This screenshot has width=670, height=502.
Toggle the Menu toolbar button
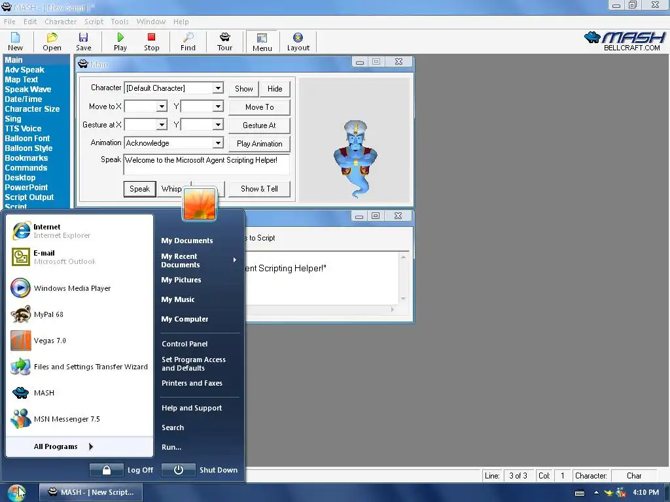click(262, 42)
